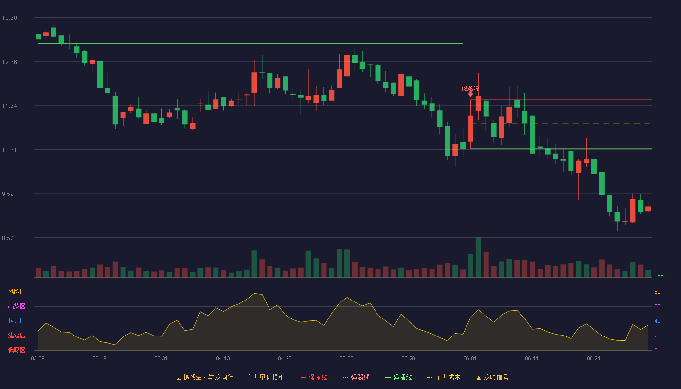This screenshot has width=681, height=389.
Task: Click the 04-13 date label
Action: (x=223, y=358)
